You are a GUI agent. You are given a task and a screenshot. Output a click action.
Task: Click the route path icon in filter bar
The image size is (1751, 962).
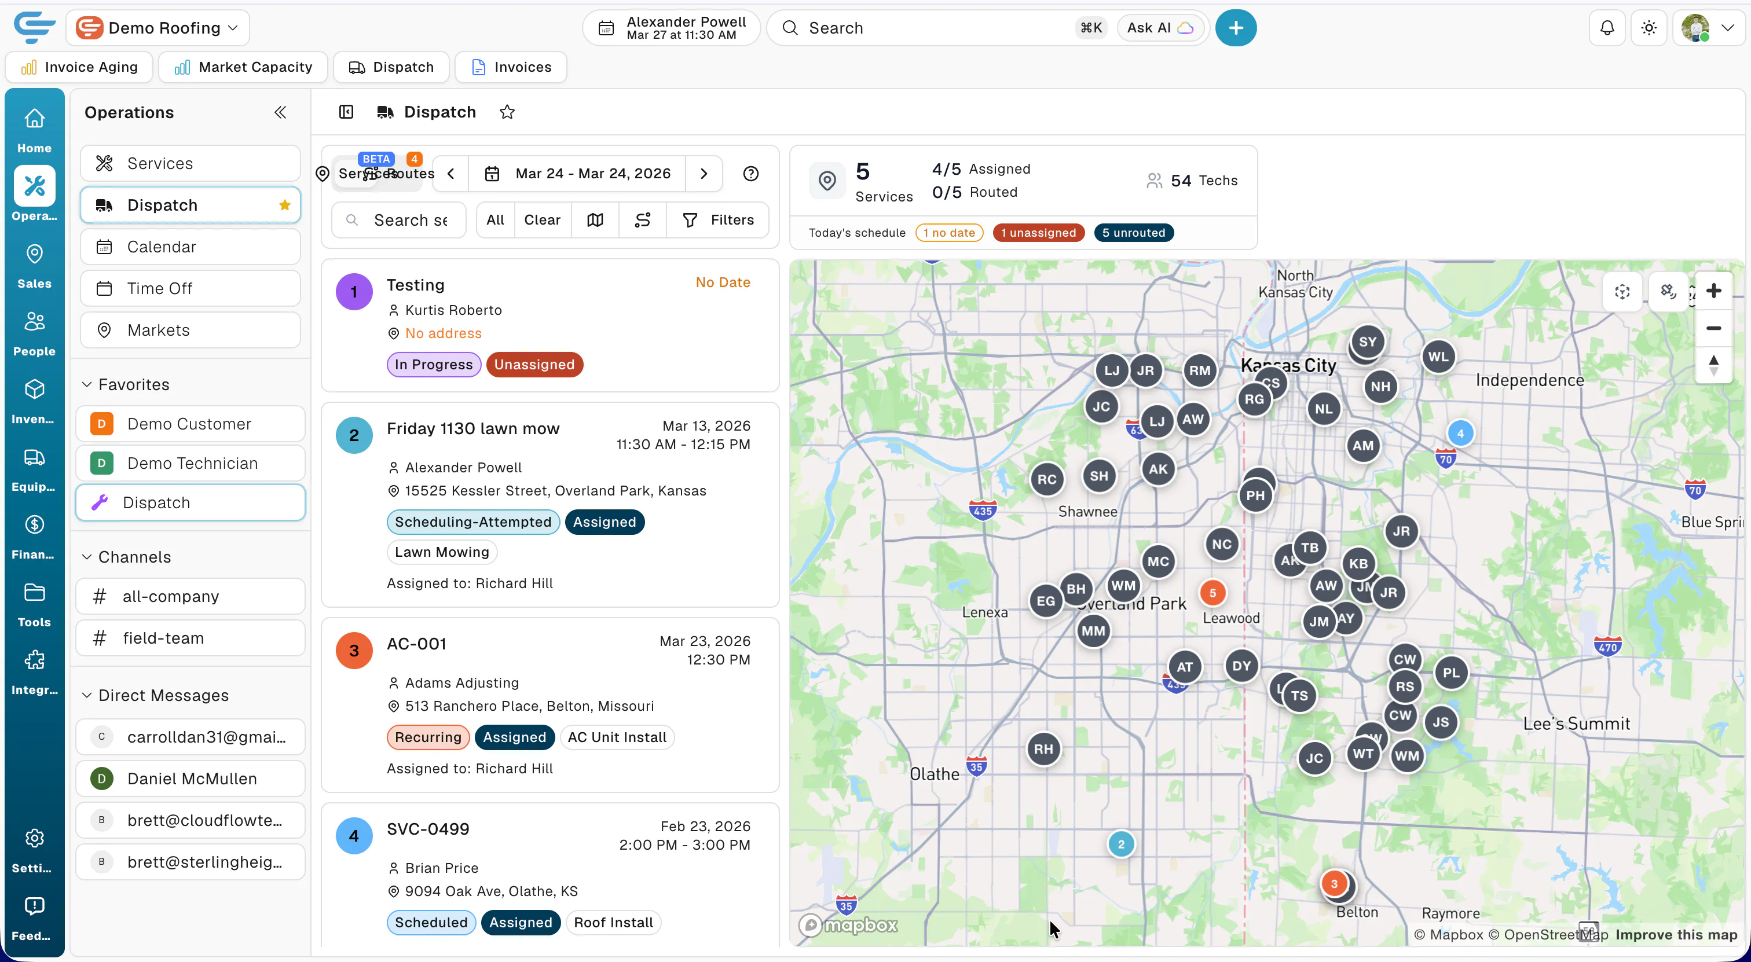(642, 220)
